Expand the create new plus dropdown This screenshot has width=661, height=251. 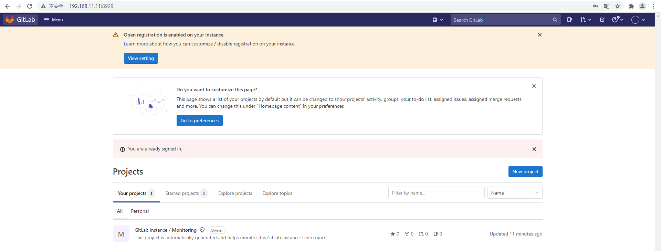(x=438, y=20)
